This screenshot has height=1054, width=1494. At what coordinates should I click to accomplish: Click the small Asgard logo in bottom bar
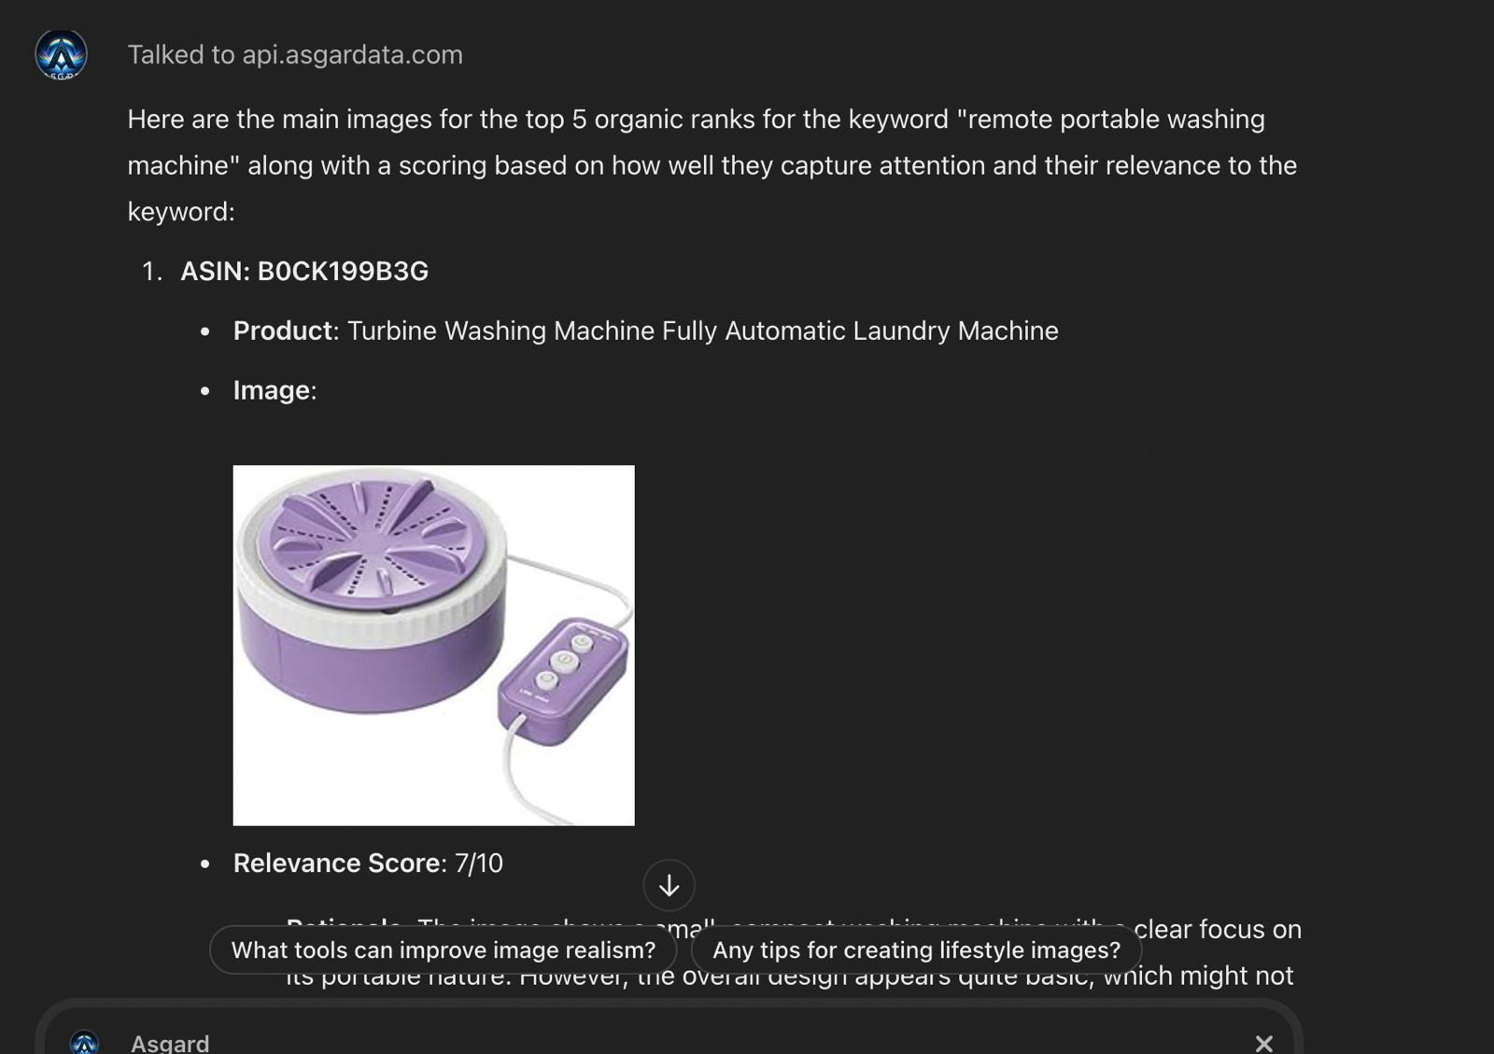tap(85, 1043)
